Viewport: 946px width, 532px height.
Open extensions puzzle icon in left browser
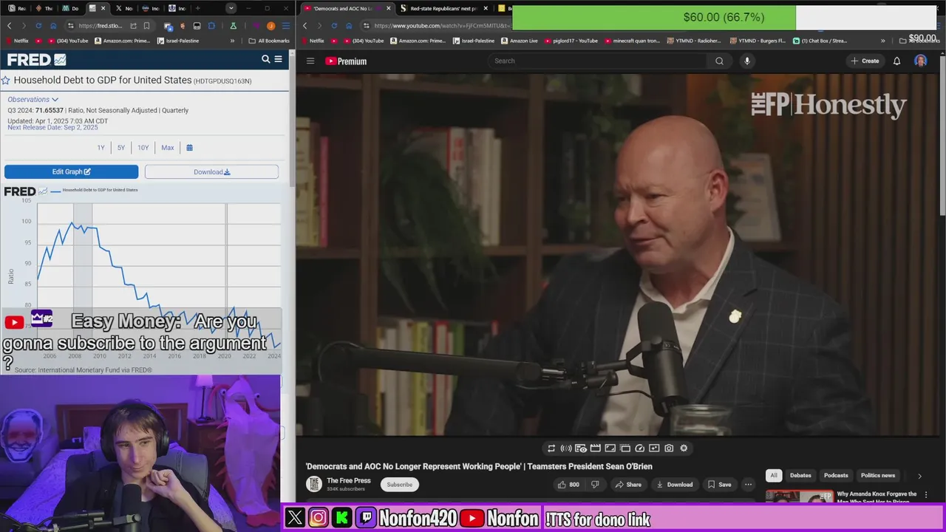[211, 26]
